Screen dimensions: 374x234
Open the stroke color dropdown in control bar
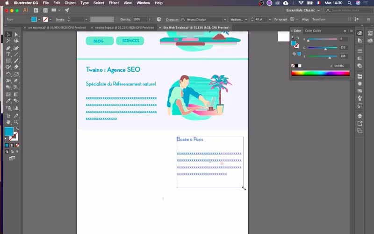[50, 19]
